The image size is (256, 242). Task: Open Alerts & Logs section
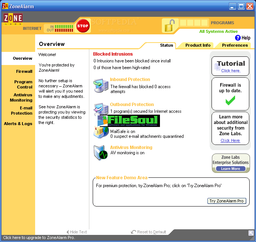pyautogui.click(x=18, y=124)
